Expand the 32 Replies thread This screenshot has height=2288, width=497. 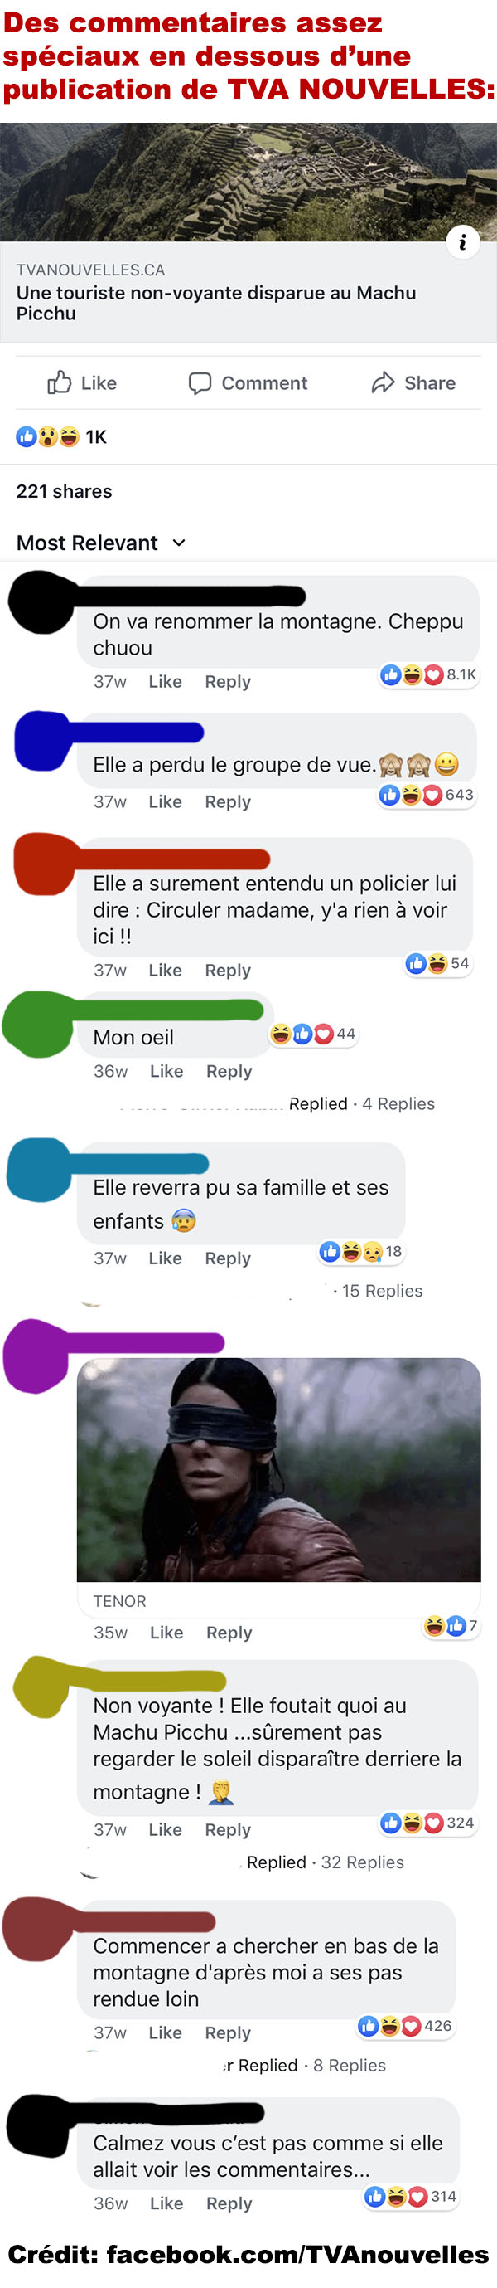362,1862
